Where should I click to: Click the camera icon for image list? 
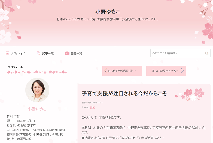(x=67, y=53)
